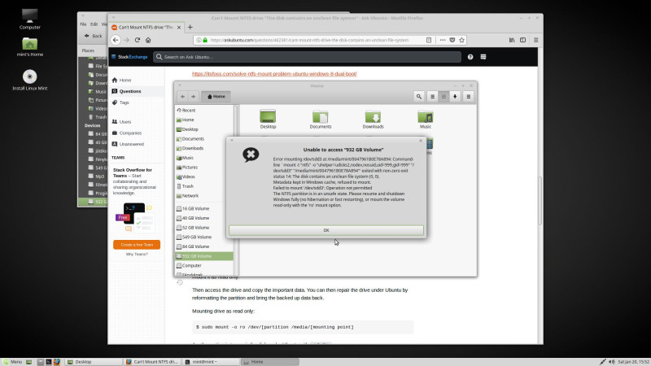This screenshot has width=651, height=366.
Task: Click the Firefox page vertical scrollbar
Action: (x=540, y=201)
